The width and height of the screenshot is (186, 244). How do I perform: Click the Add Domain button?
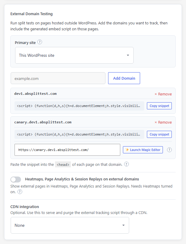(x=124, y=78)
